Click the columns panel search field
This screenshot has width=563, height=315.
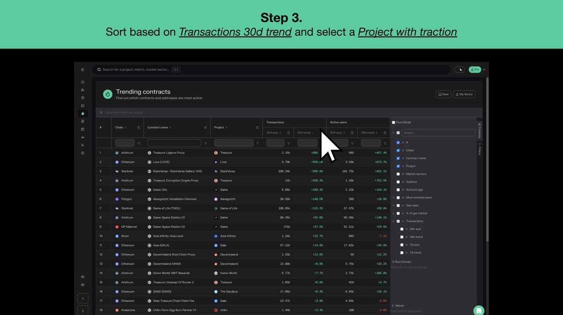tap(438, 133)
